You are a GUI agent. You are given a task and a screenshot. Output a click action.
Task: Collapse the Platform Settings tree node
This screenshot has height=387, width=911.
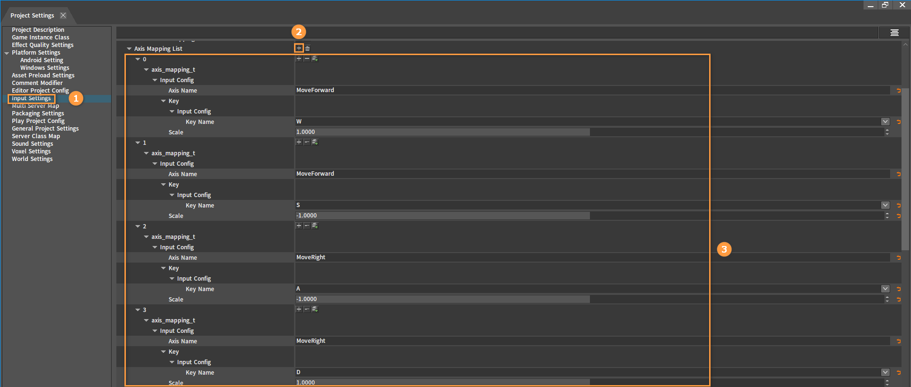[7, 53]
